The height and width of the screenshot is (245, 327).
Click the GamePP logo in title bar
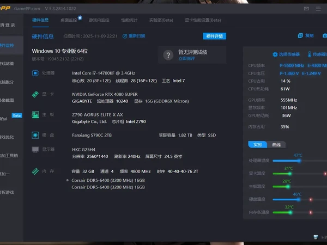point(5,8)
